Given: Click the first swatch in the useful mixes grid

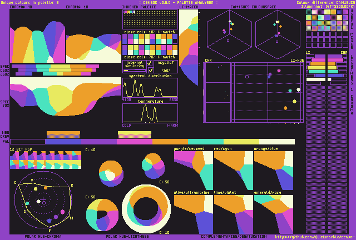Looking at the screenshot, I should pyautogui.click(x=309, y=12).
